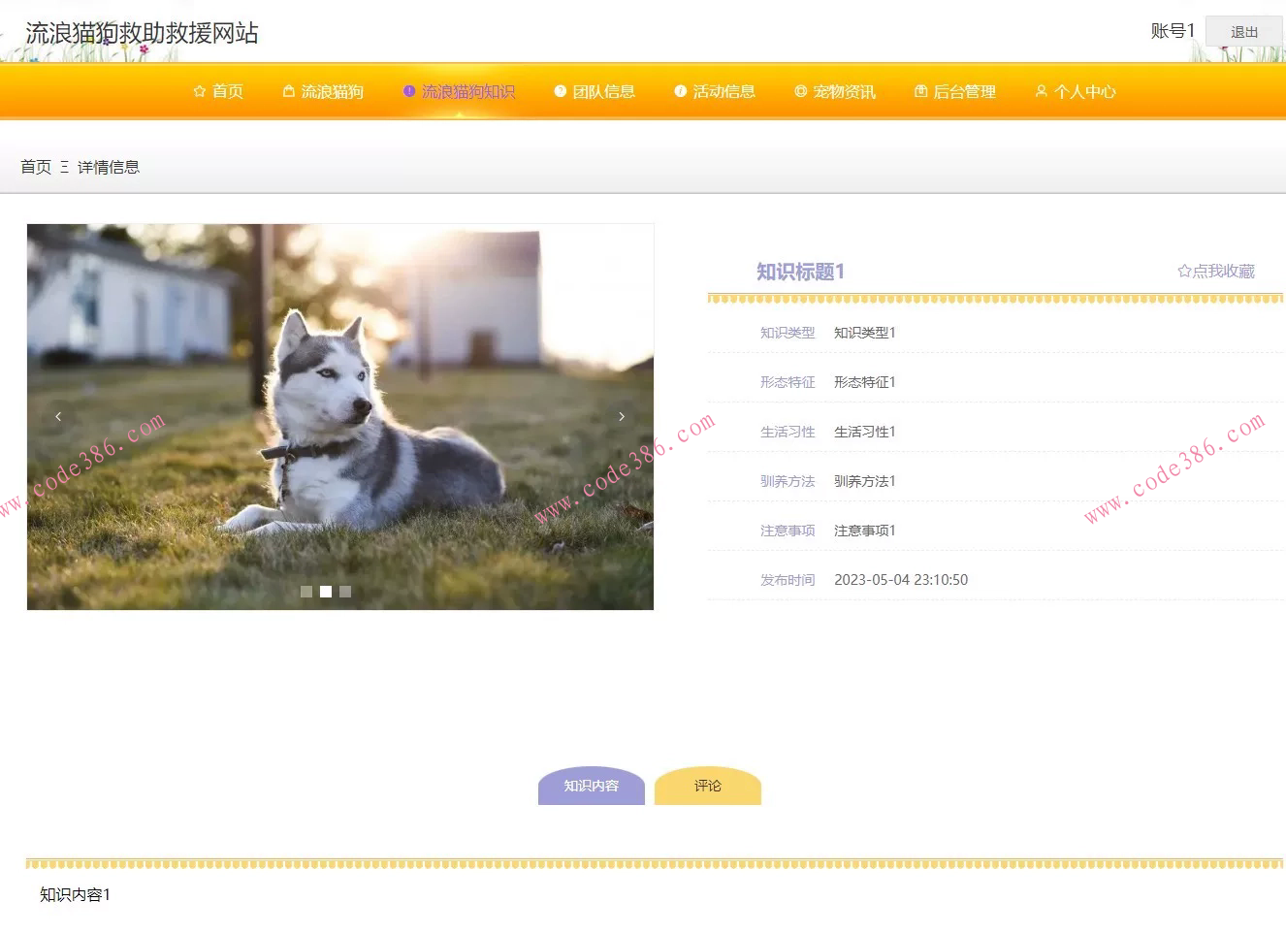This screenshot has width=1286, height=934.
Task: Open 个人中心 in navigation
Action: (1076, 91)
